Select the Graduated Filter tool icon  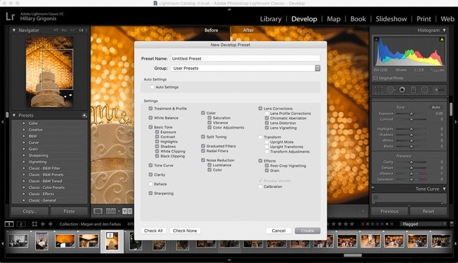click(x=414, y=89)
